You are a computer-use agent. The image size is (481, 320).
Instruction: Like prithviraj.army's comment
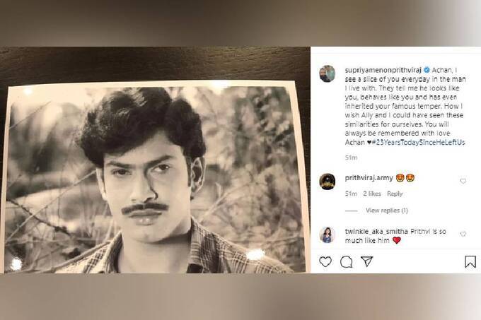(463, 181)
